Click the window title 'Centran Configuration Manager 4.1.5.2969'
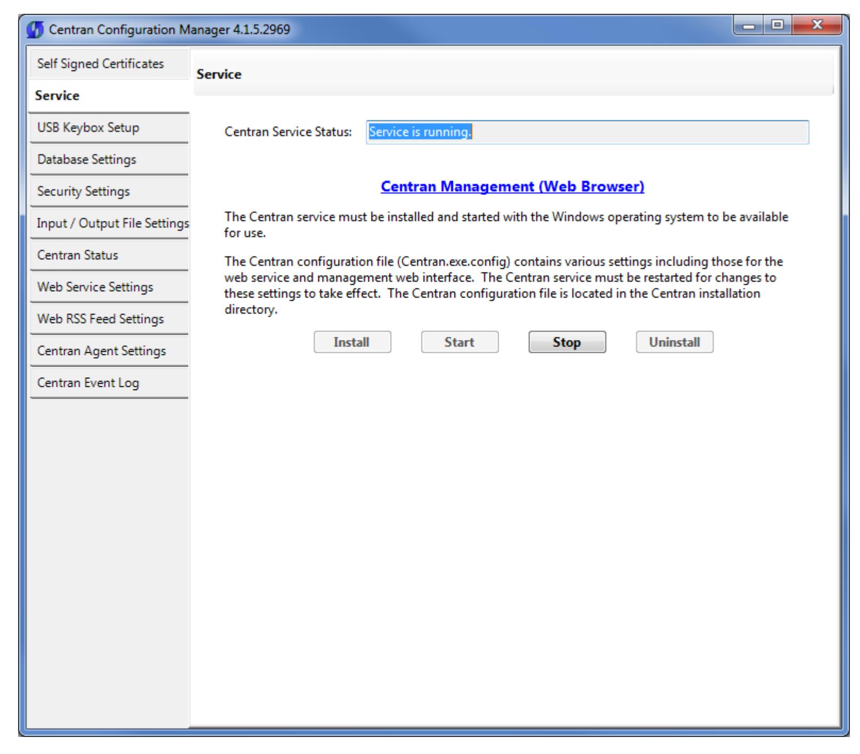This screenshot has width=860, height=754. tap(170, 29)
